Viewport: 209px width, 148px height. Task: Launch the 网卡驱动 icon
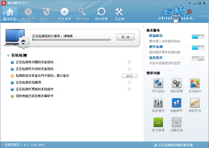click(x=158, y=83)
